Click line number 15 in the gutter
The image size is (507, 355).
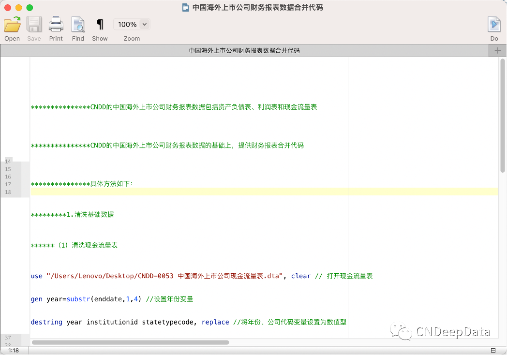click(x=8, y=169)
